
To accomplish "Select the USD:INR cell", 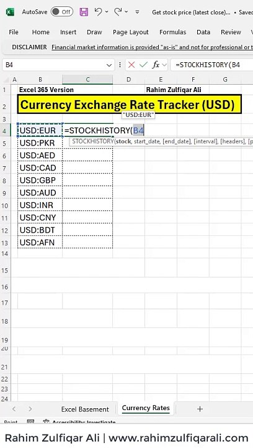I will coord(40,205).
